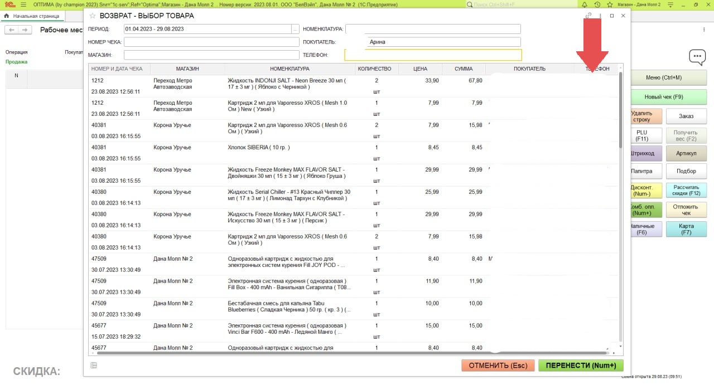The image size is (714, 385).
Task: Open the 1C main menu hamburger icon
Action: [x=23, y=4]
